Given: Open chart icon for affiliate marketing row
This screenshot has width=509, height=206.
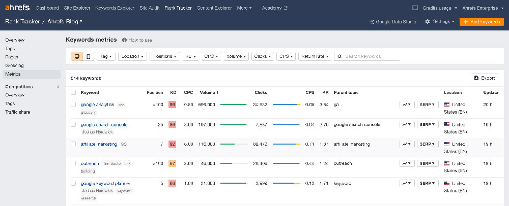Looking at the screenshot, I should (407, 144).
